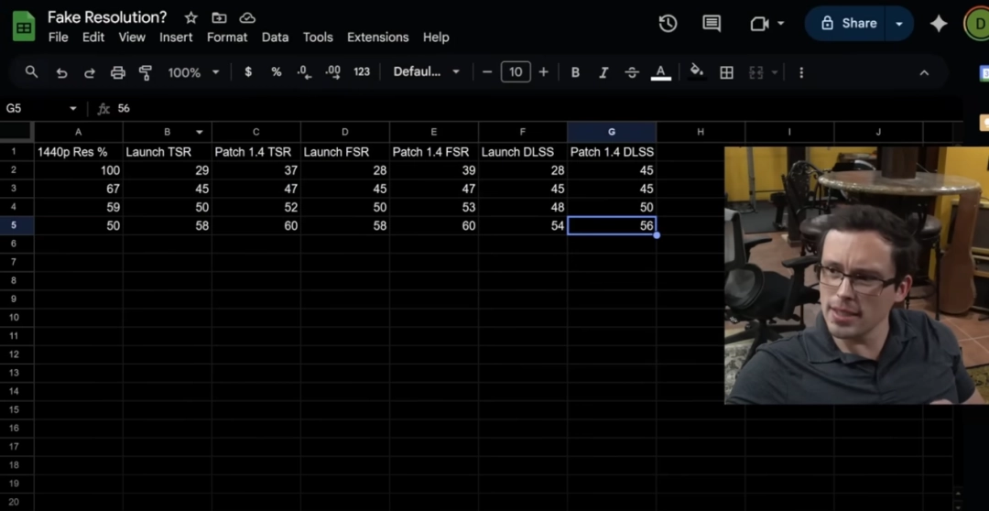Screen dimensions: 989x511
Task: Click the format as currency button
Action: 248,72
